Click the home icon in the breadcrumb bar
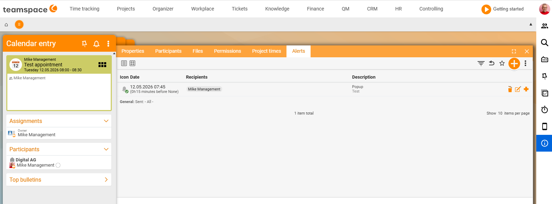The width and height of the screenshot is (552, 204). point(6,24)
